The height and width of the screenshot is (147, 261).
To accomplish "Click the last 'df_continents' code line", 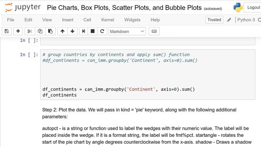I will click(x=60, y=95).
